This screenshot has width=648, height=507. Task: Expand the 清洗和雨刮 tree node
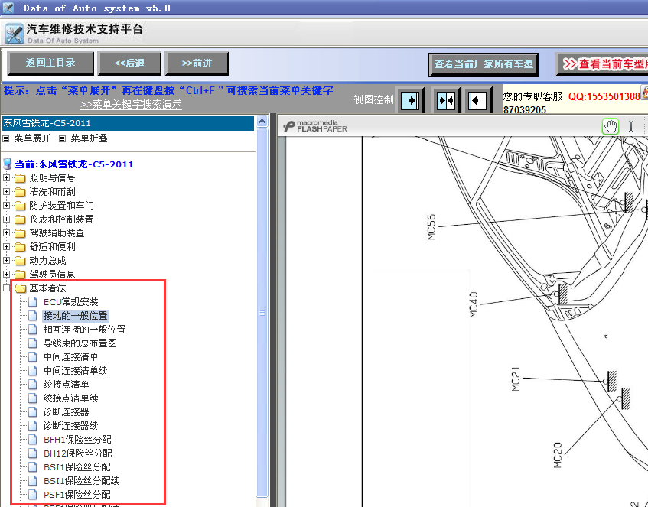tap(6, 192)
